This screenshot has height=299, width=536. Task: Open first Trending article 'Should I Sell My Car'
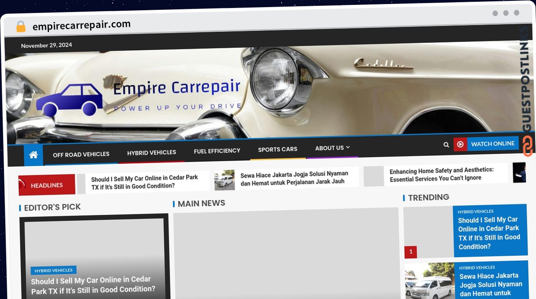tap(490, 233)
